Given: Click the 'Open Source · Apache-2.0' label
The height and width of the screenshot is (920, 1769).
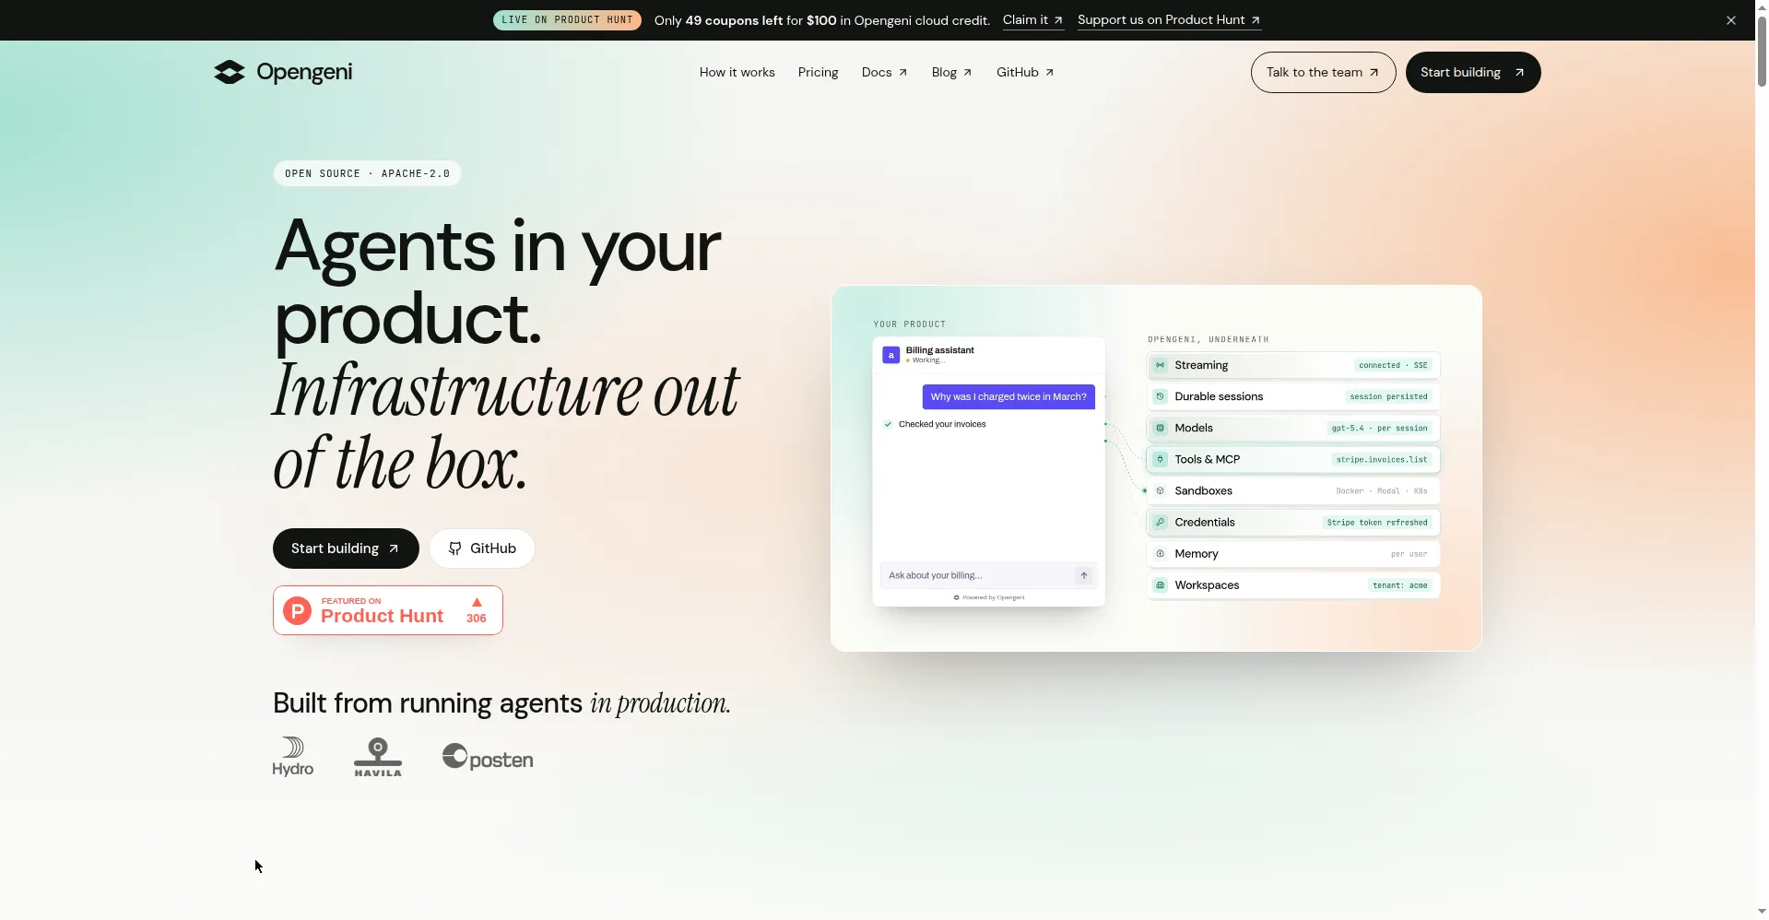Looking at the screenshot, I should coord(367,173).
